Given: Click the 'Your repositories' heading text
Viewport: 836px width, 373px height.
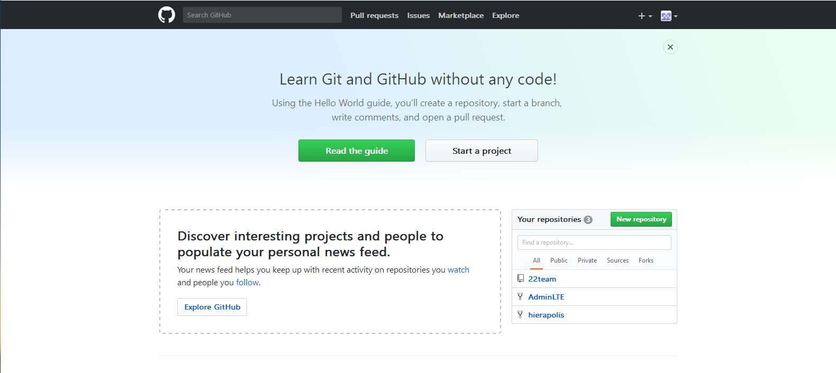Looking at the screenshot, I should tap(549, 219).
